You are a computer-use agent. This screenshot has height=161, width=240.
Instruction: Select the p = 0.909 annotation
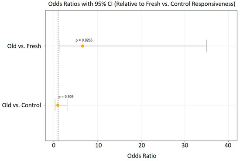[x=66, y=97]
